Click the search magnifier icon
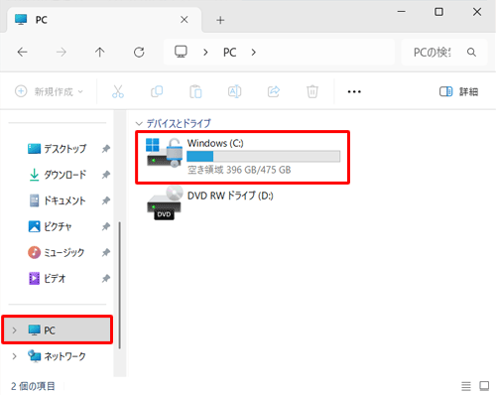The height and width of the screenshot is (395, 496). click(x=471, y=52)
